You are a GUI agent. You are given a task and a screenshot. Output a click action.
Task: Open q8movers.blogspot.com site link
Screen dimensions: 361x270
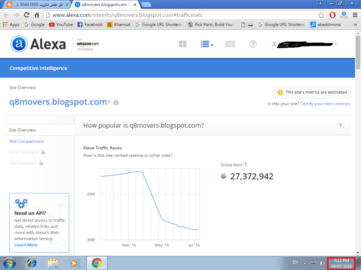tap(58, 102)
